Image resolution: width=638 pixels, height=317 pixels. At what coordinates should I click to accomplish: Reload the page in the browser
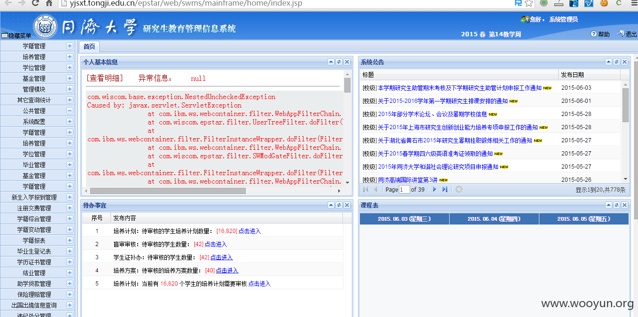pos(35,3)
